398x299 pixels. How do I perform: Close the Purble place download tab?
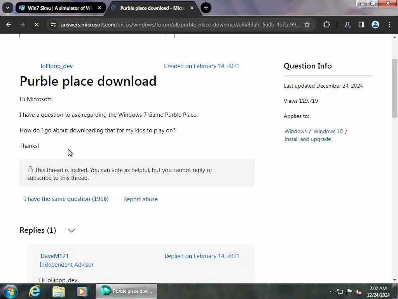(x=192, y=8)
